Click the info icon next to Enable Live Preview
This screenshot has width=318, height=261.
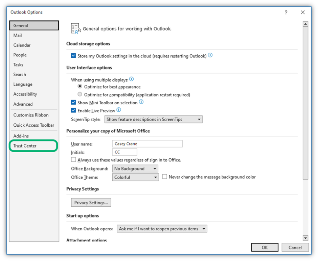pyautogui.click(x=119, y=110)
